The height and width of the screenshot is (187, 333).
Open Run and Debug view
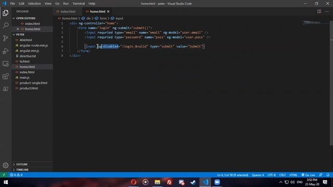point(6,51)
